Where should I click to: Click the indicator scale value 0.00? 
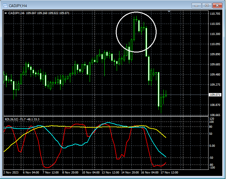212,146
